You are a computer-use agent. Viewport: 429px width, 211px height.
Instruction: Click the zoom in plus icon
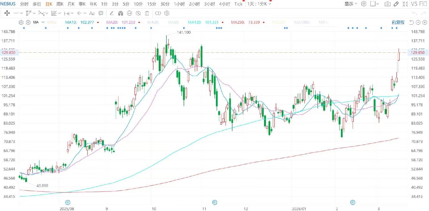(x=424, y=22)
